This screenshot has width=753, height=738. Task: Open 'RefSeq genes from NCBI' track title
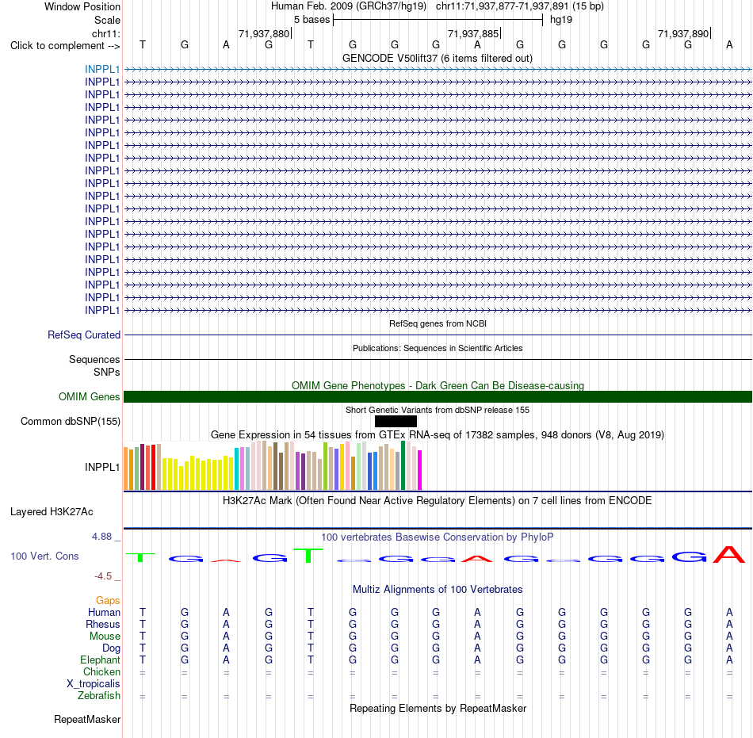(438, 323)
